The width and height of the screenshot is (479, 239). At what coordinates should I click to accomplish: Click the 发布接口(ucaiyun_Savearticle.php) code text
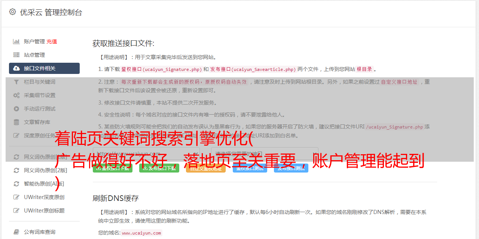[x=253, y=69]
